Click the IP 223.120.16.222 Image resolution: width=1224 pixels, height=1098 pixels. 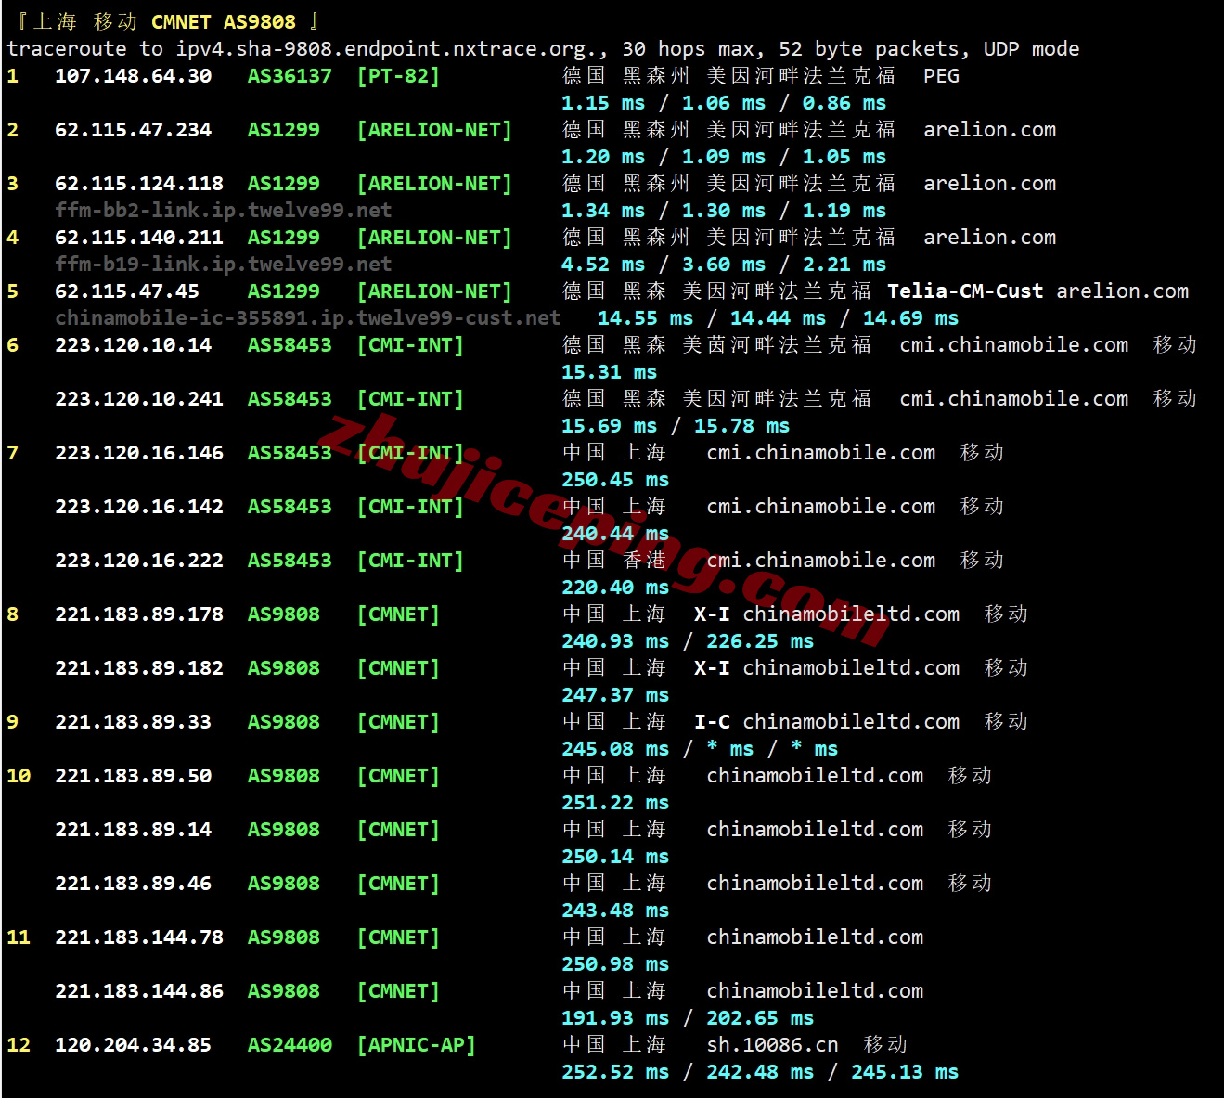pos(139,561)
